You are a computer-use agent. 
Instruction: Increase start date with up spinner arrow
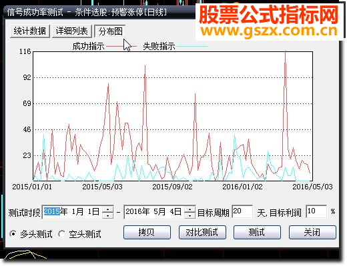tap(108, 209)
